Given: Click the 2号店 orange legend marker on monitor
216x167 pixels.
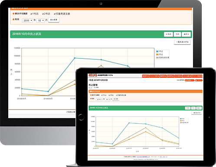Looking at the screenshot, I should 157,55.
